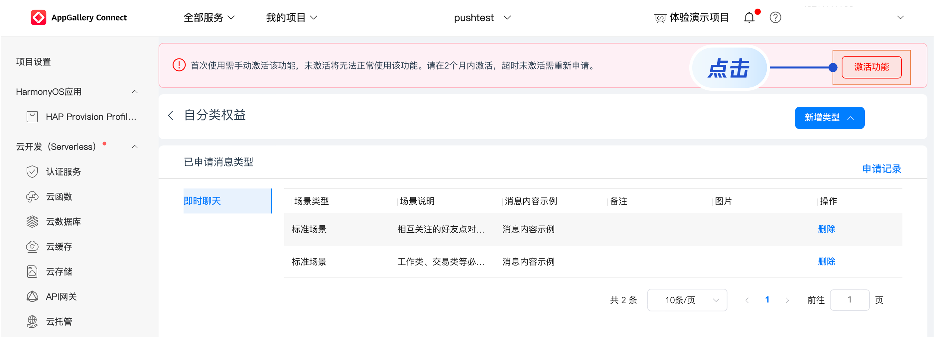
Task: Open 项目设置 in the sidebar
Action: (x=33, y=62)
